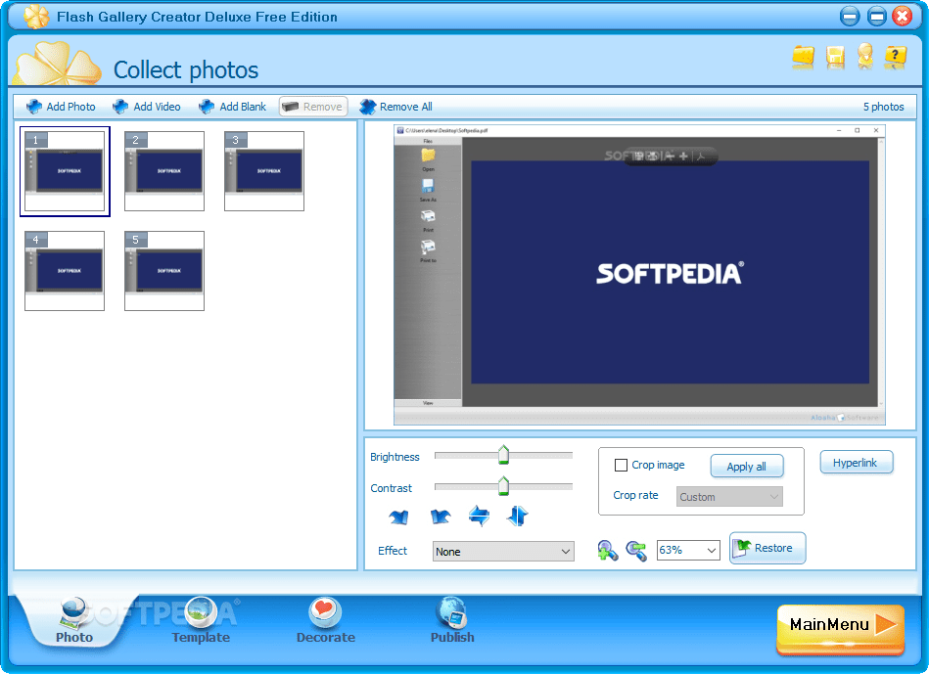Click the Hyperlink button
The height and width of the screenshot is (674, 929).
coord(857,463)
